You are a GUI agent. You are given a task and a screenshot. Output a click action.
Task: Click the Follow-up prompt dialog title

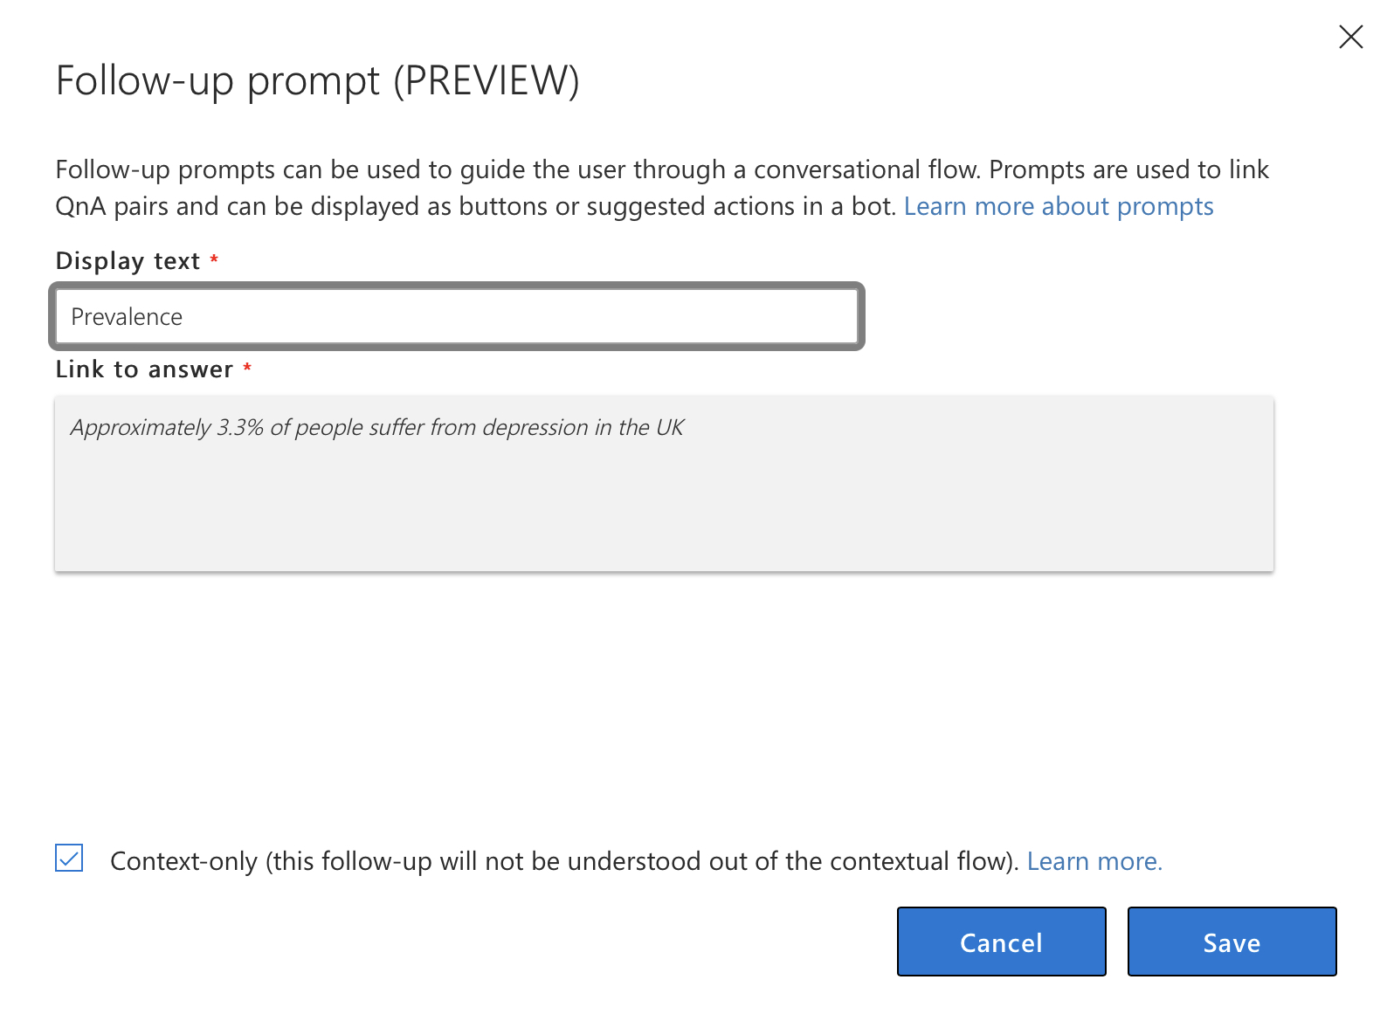[x=316, y=80]
